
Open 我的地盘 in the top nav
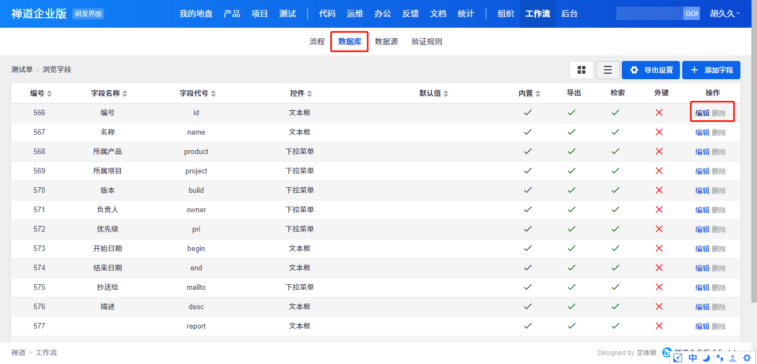point(196,14)
